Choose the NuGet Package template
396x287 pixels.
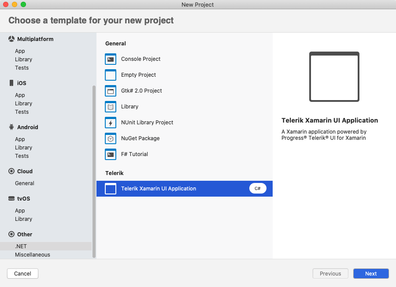pos(185,138)
